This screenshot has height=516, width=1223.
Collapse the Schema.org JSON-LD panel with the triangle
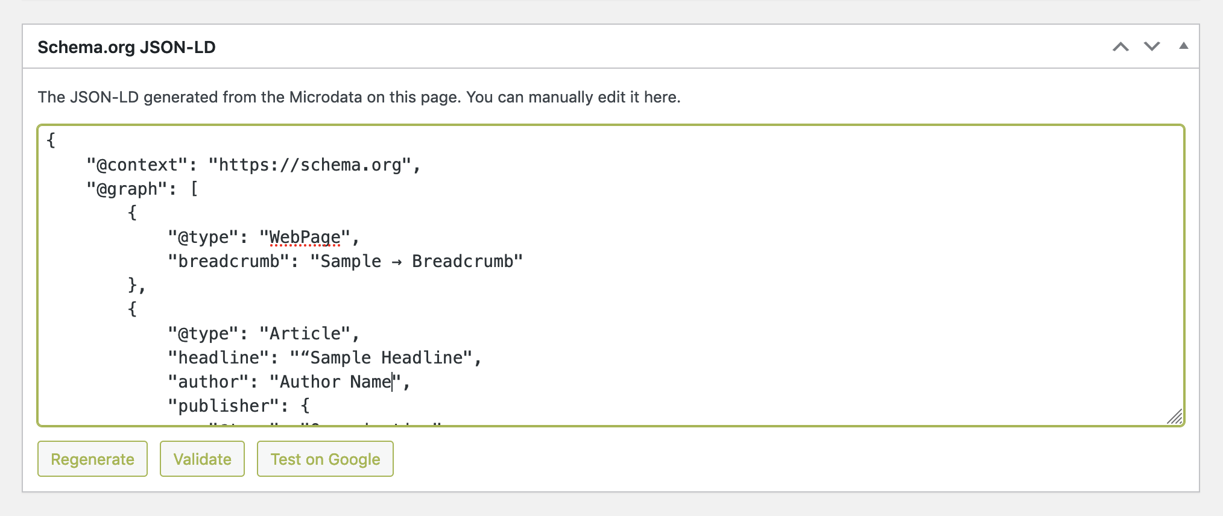pyautogui.click(x=1183, y=46)
